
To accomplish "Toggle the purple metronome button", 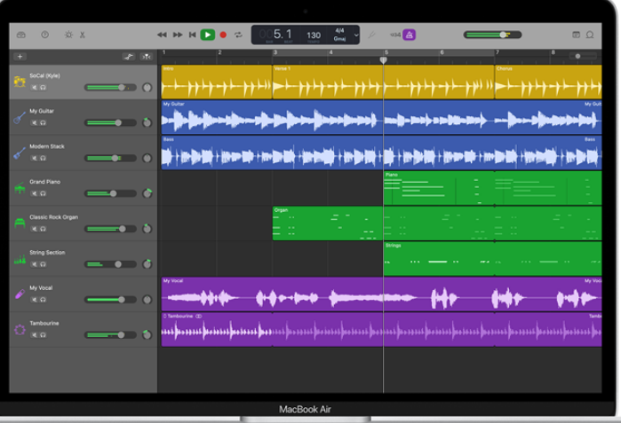I will 410,35.
